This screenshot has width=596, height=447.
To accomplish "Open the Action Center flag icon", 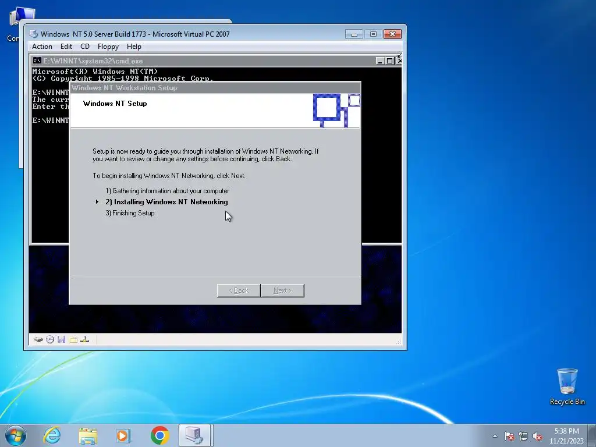I will click(509, 436).
